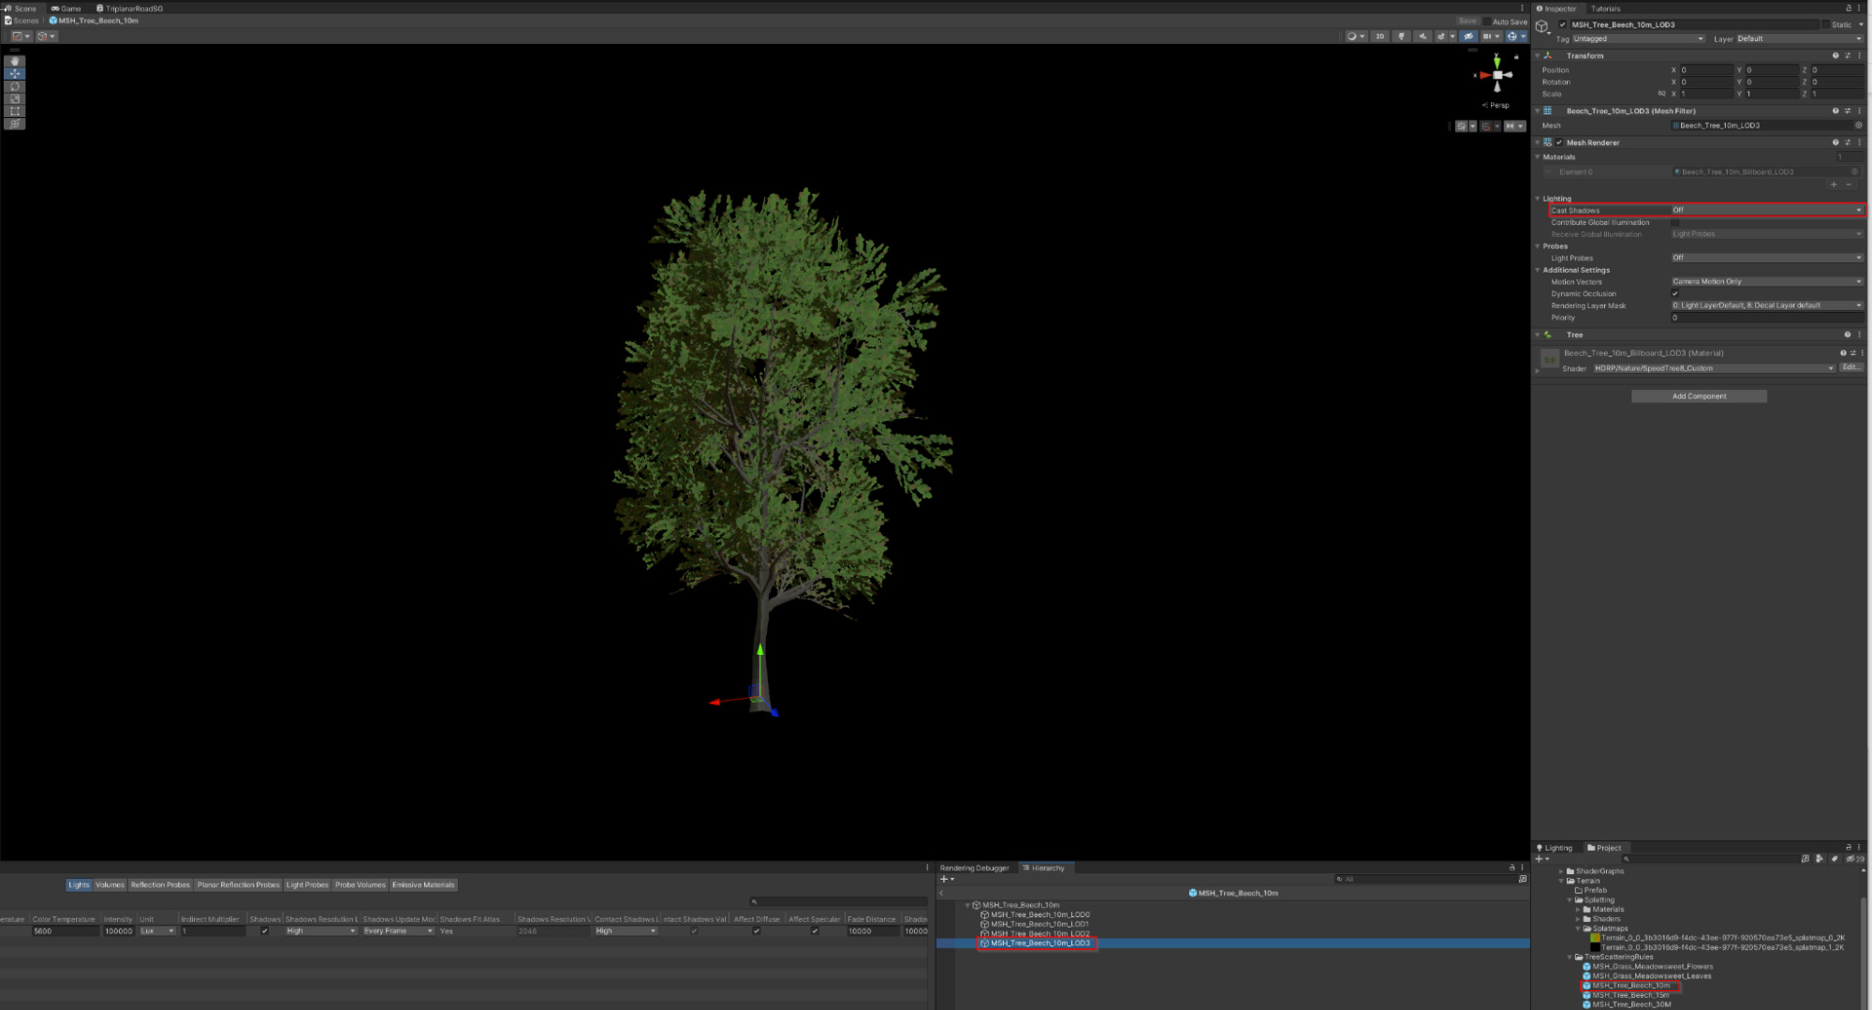
Task: Toggle scene lighting button
Action: click(1401, 37)
